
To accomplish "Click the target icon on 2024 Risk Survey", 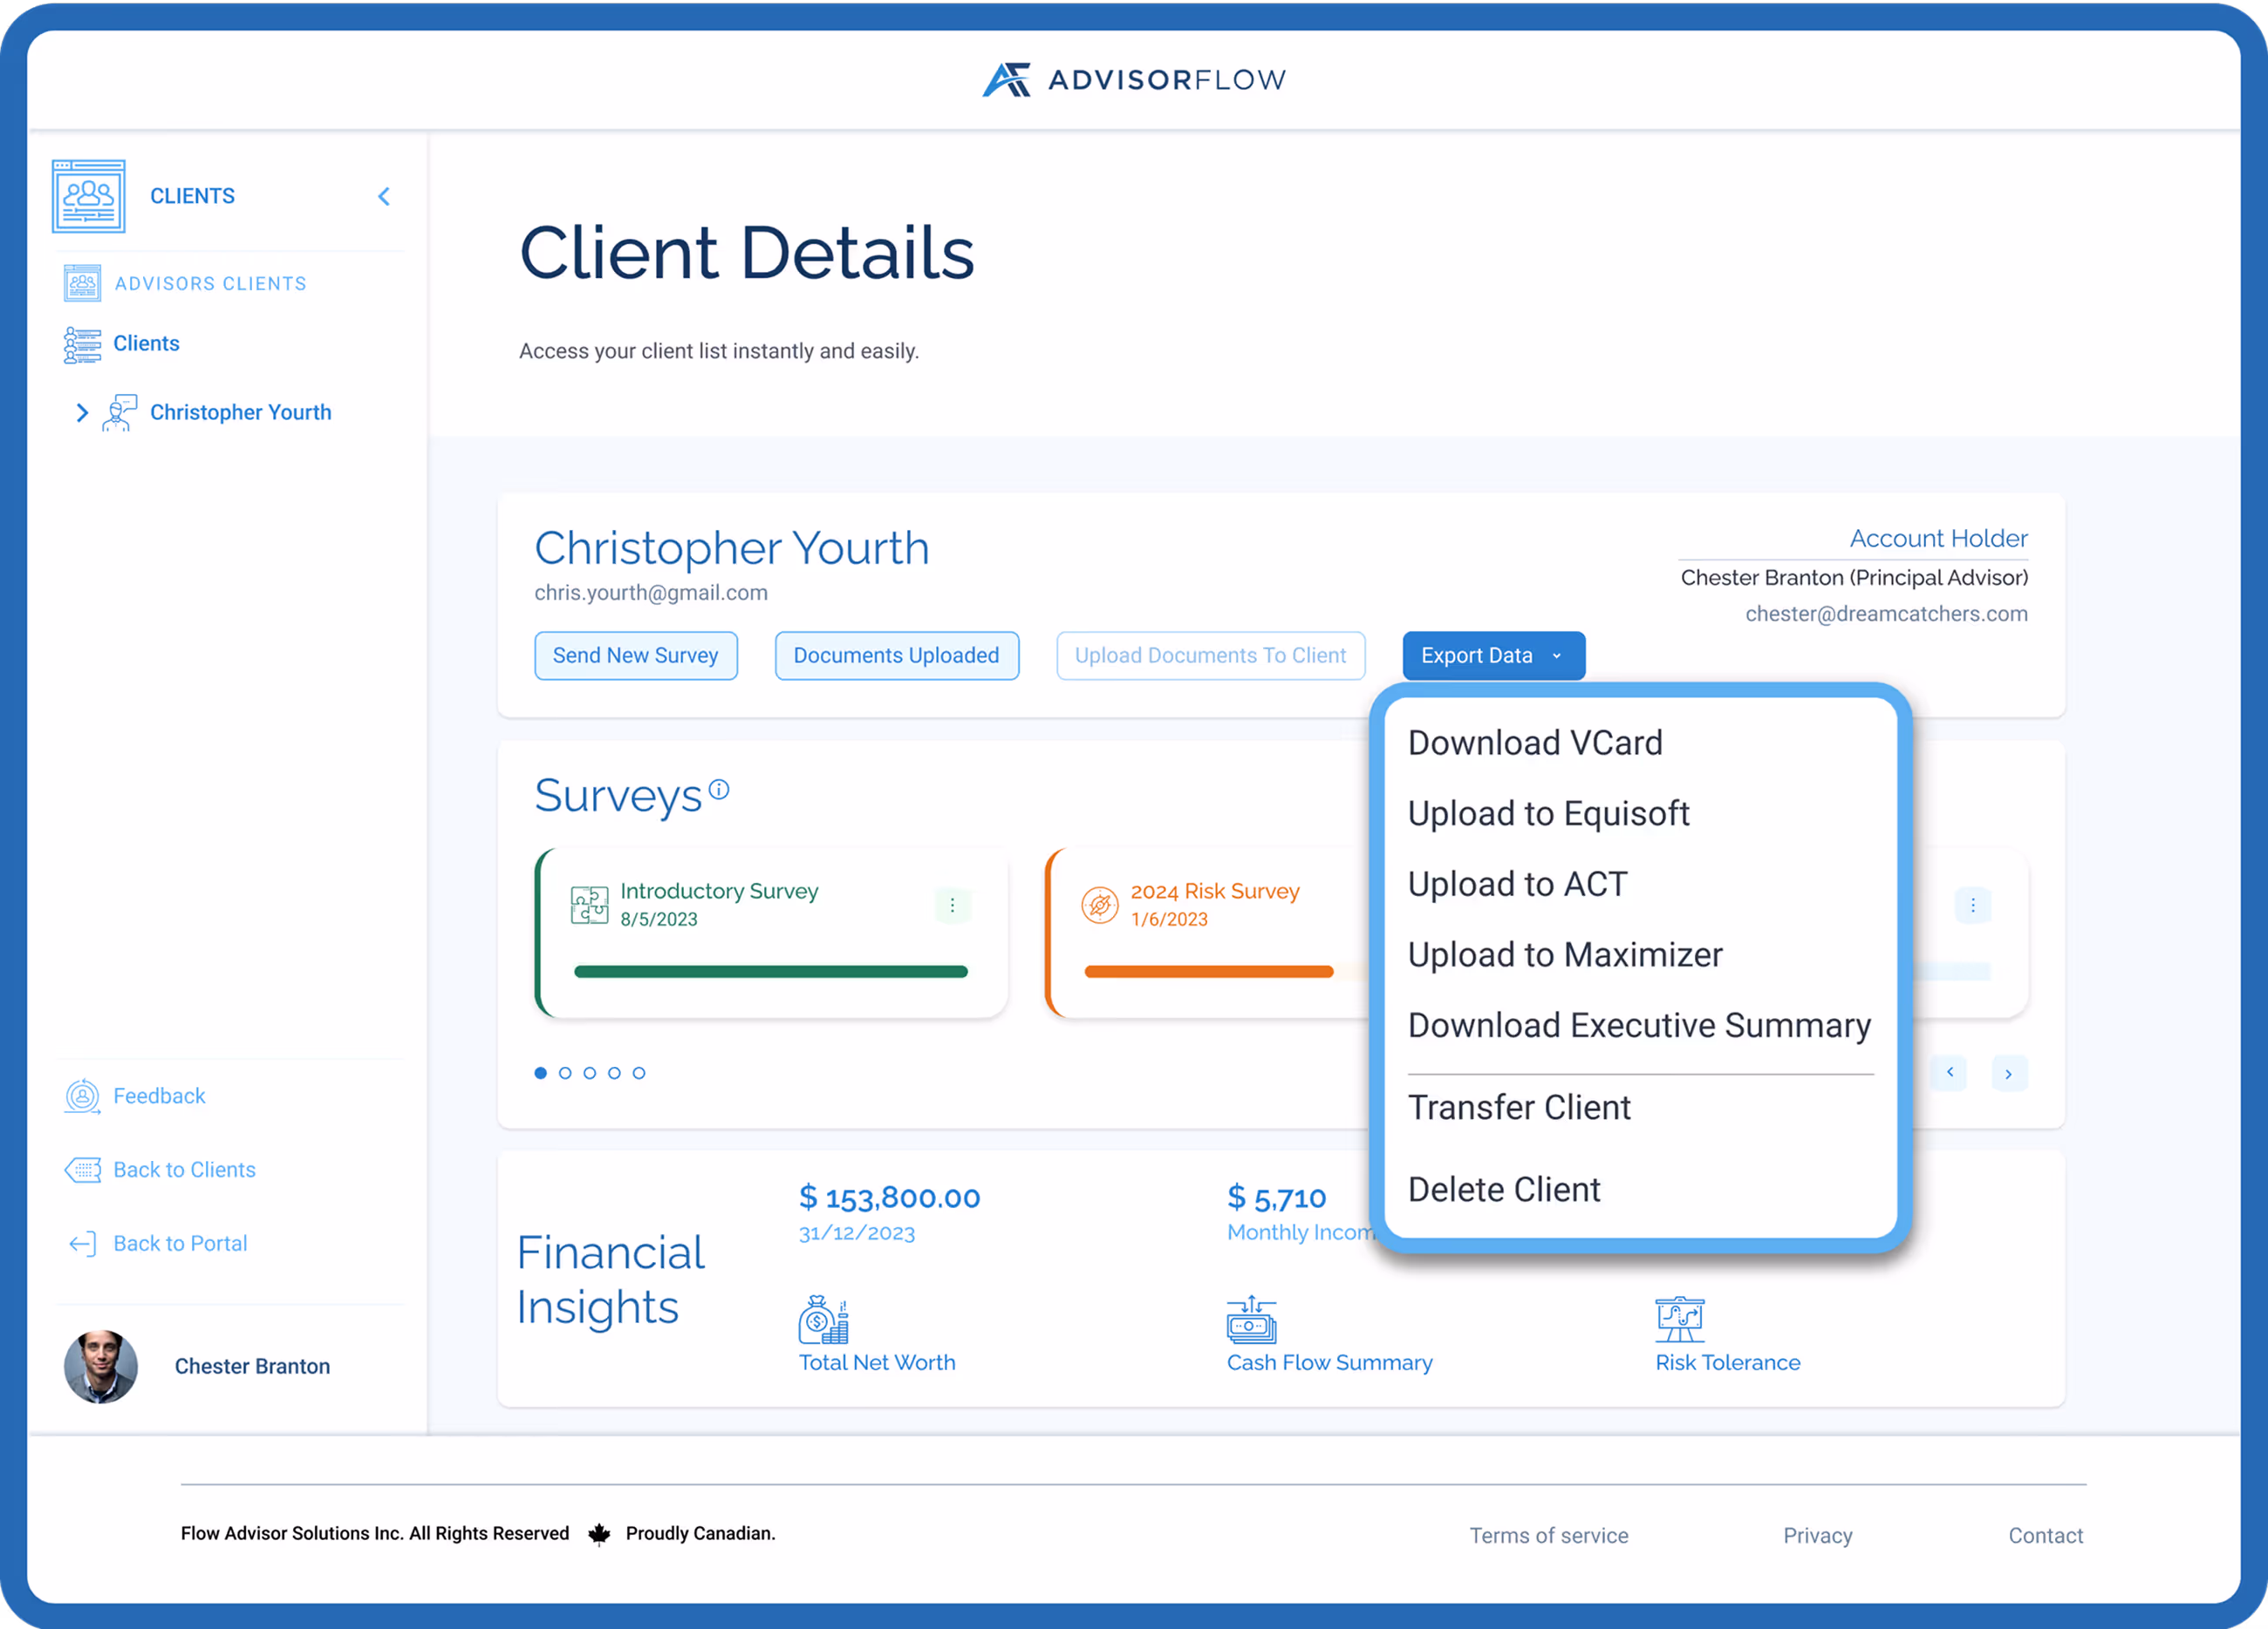I will (1099, 905).
